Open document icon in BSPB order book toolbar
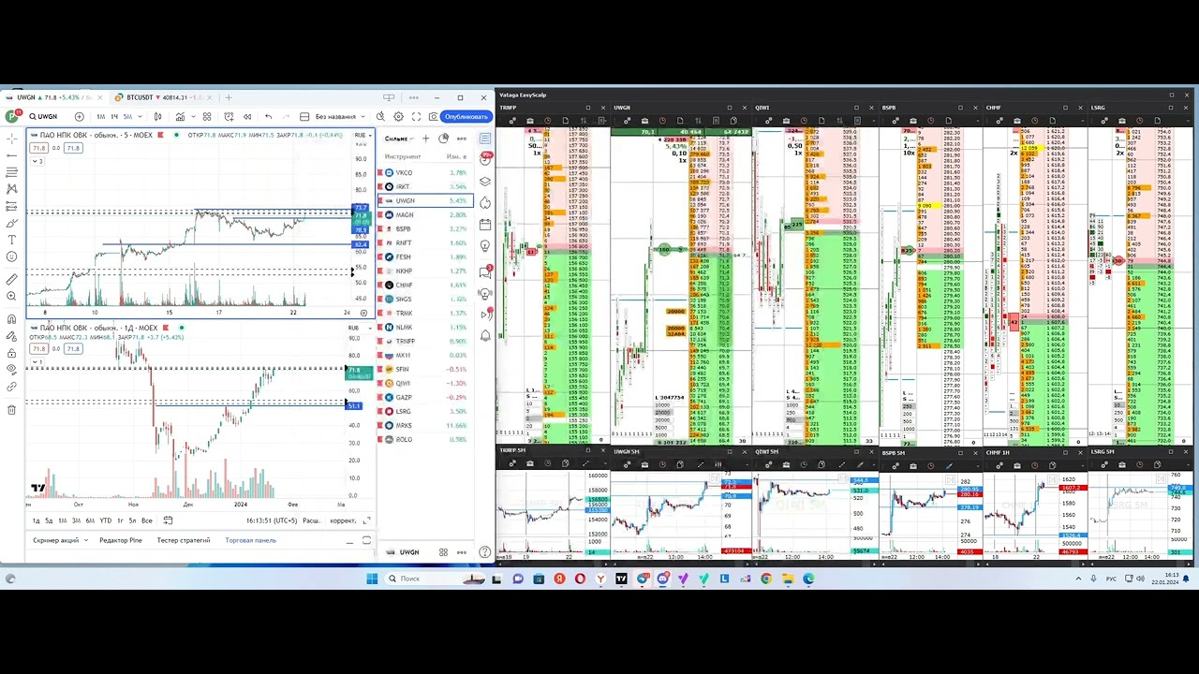The width and height of the screenshot is (1199, 674). tap(947, 121)
